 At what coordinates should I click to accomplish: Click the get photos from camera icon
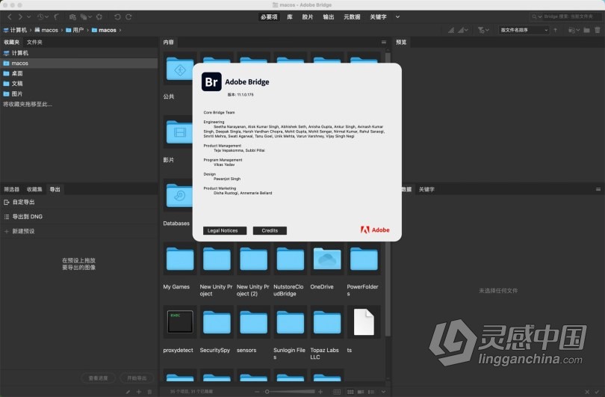(72, 17)
